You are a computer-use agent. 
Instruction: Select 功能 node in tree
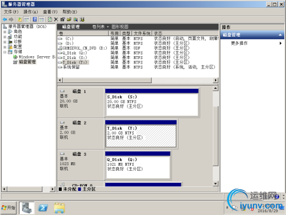18,37
